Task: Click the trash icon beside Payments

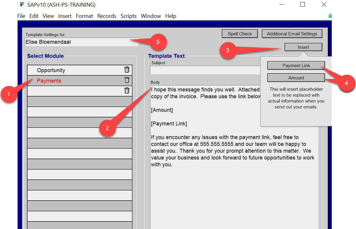Action: [x=127, y=80]
